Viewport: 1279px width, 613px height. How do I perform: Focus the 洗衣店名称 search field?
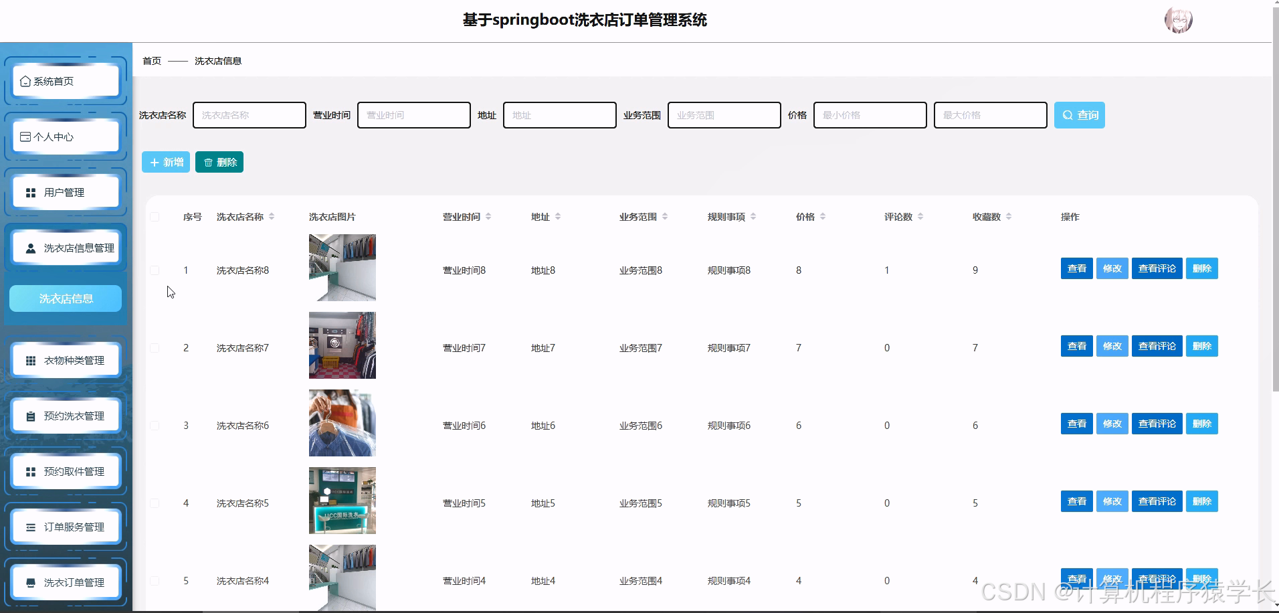point(250,115)
